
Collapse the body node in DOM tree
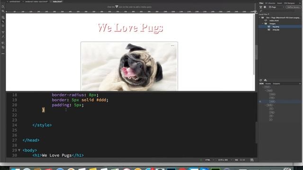[265, 105]
